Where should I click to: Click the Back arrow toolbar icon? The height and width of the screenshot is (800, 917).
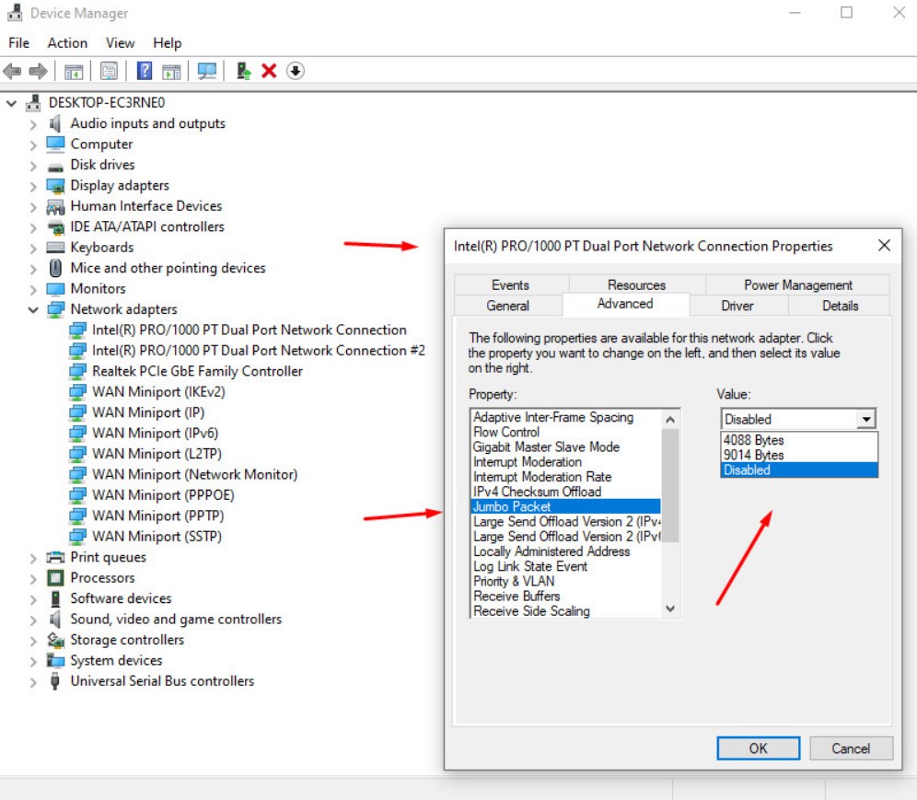pyautogui.click(x=12, y=71)
